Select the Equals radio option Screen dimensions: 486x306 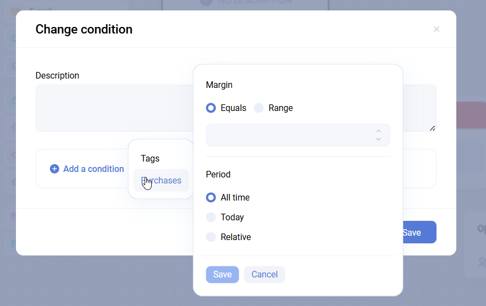(x=211, y=108)
